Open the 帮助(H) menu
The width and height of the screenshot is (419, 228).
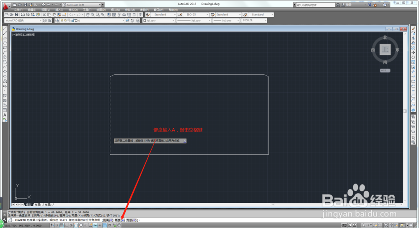point(173,10)
